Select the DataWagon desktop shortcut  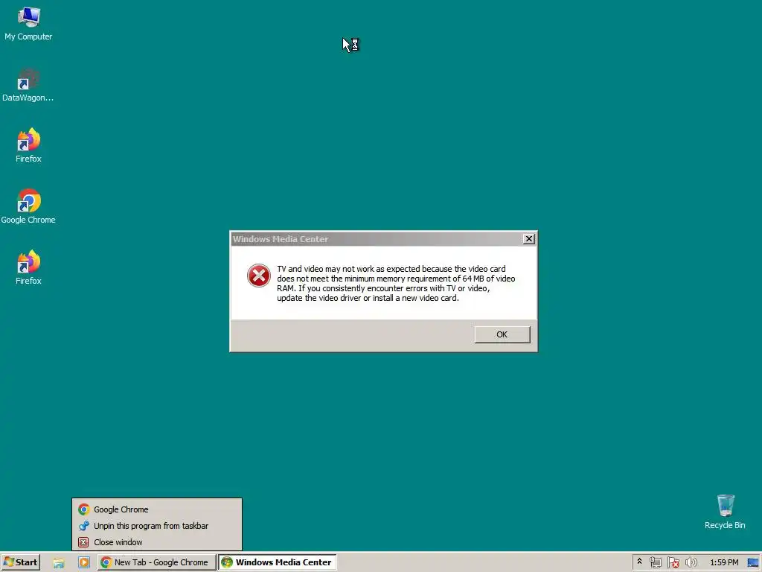point(28,85)
